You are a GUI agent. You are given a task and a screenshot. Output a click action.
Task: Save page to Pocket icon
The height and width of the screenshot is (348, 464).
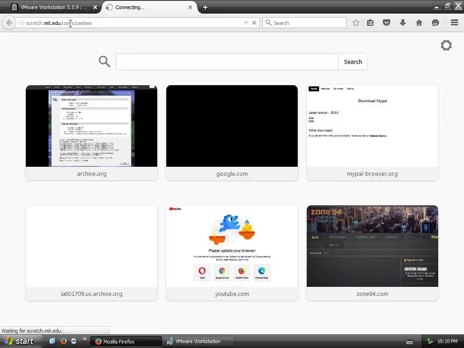point(387,23)
